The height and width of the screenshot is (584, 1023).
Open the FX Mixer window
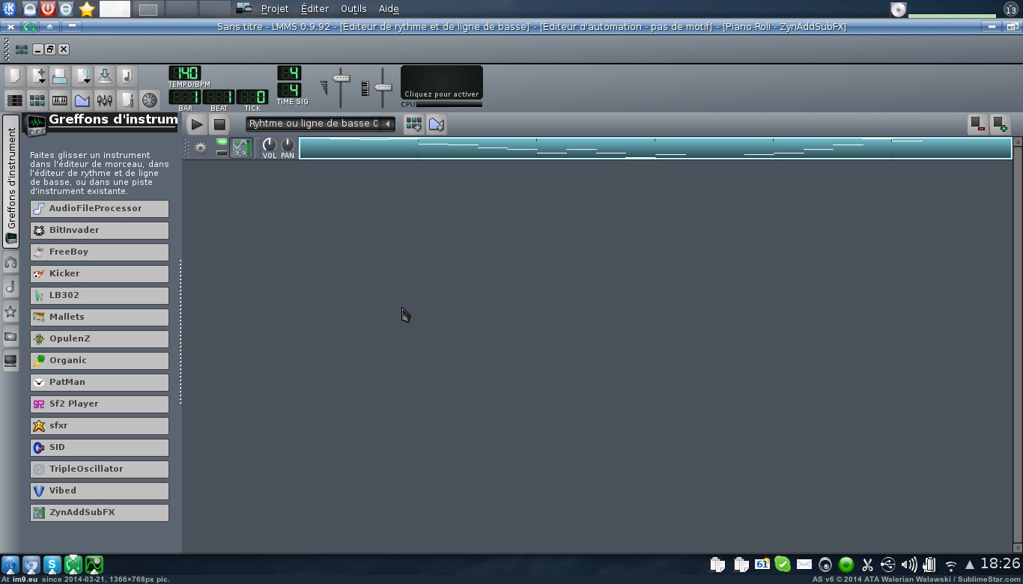click(105, 100)
